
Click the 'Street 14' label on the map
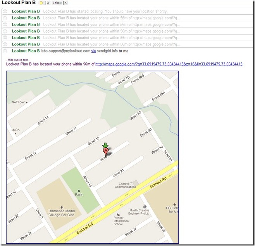click(x=43, y=120)
